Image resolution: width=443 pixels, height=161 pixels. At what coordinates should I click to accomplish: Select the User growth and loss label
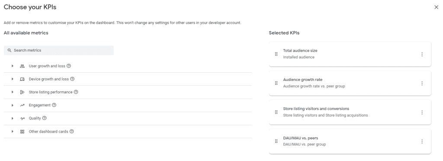click(47, 66)
